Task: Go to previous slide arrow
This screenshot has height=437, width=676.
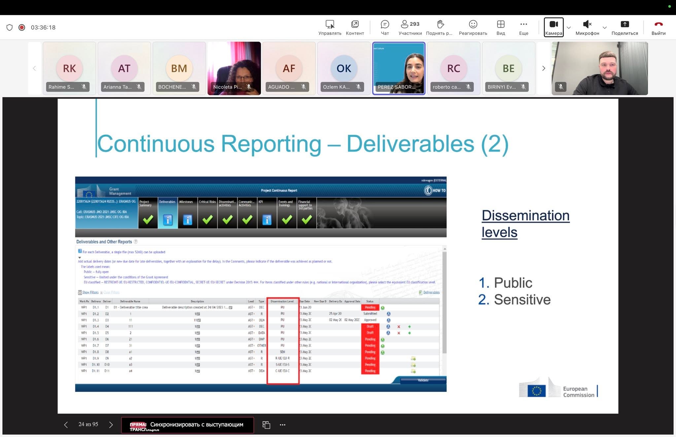Action: [x=66, y=425]
